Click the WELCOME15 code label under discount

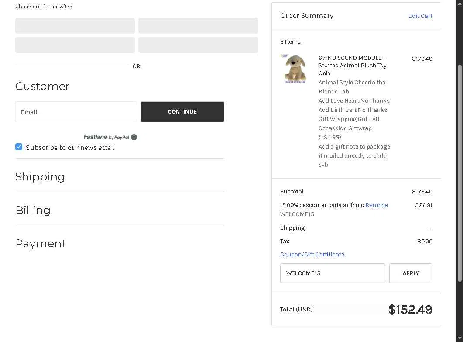[297, 214]
